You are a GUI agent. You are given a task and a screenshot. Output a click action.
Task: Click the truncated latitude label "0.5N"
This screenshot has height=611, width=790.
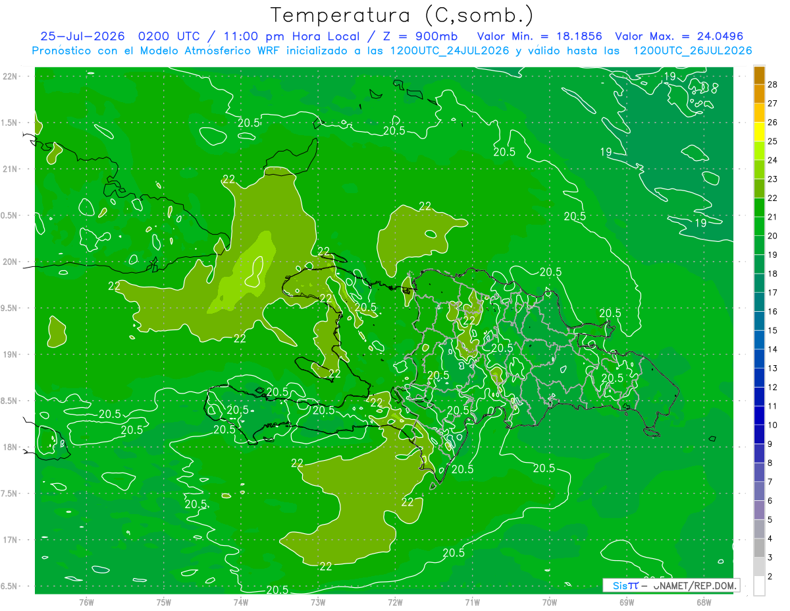click(x=9, y=216)
